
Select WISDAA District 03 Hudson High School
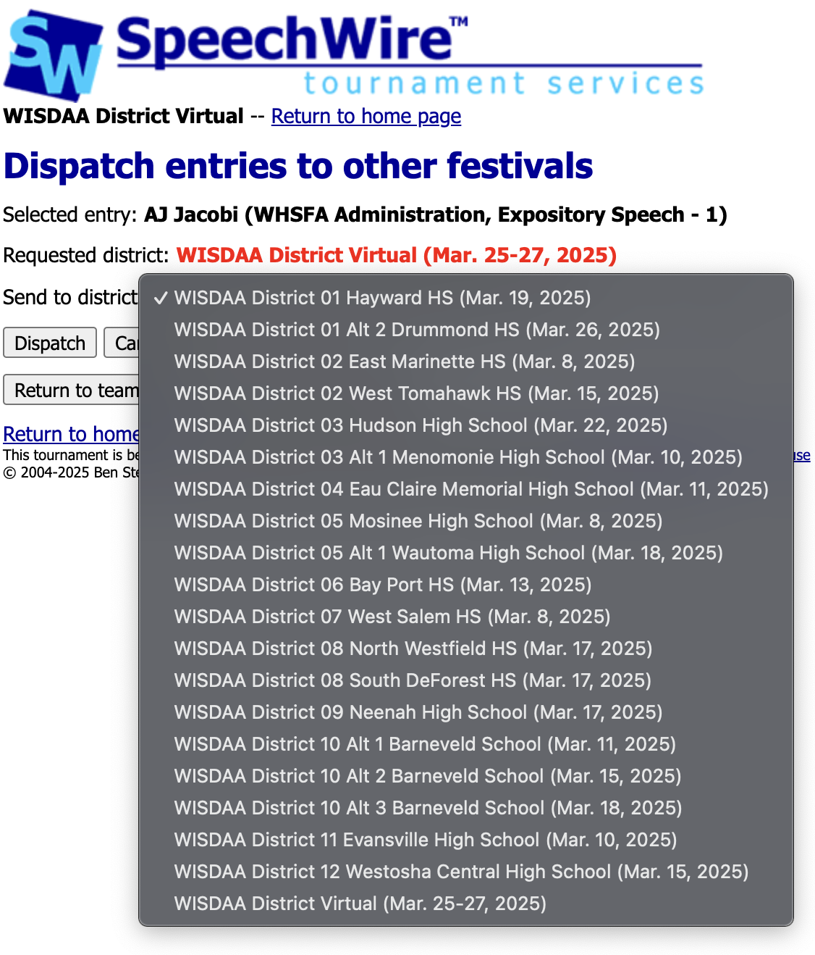(x=421, y=425)
